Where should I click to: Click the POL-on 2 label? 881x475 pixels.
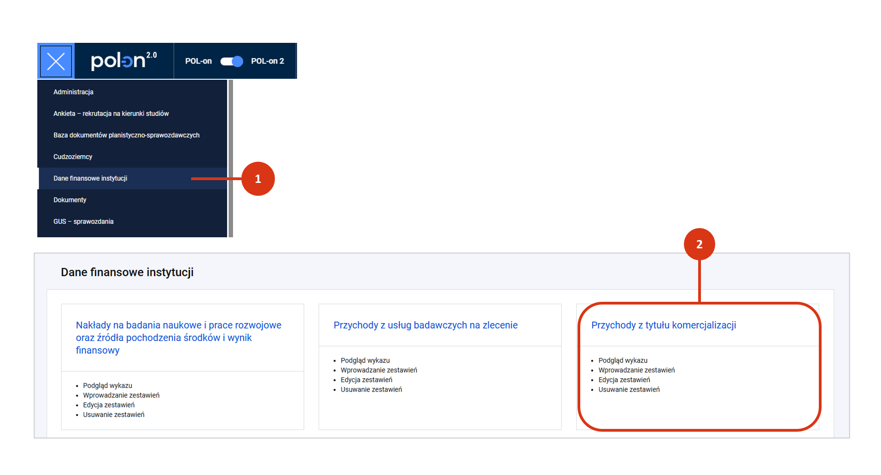(267, 61)
